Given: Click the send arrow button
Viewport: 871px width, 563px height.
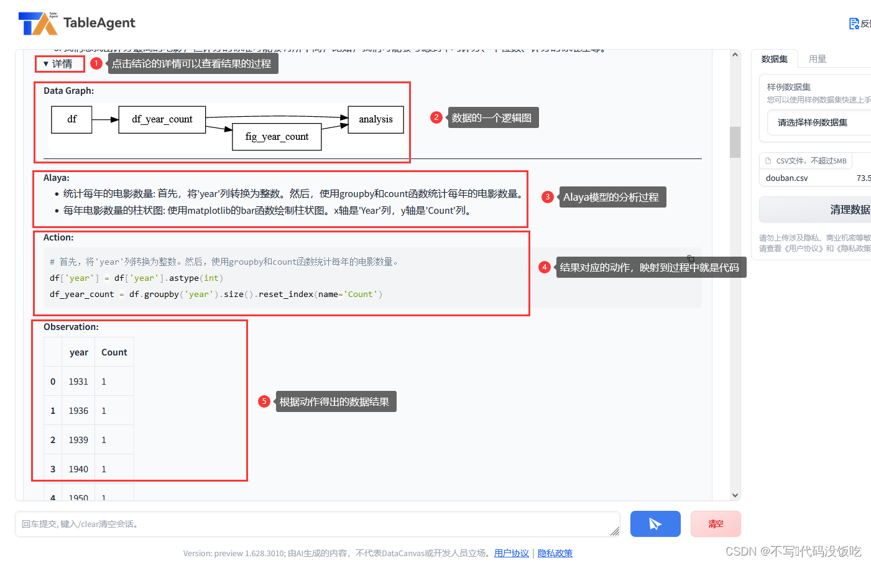Looking at the screenshot, I should pos(655,524).
